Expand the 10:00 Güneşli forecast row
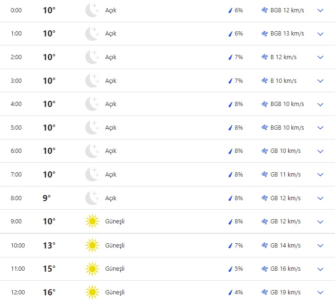Image resolution: width=335 pixels, height=301 pixels. (320, 245)
